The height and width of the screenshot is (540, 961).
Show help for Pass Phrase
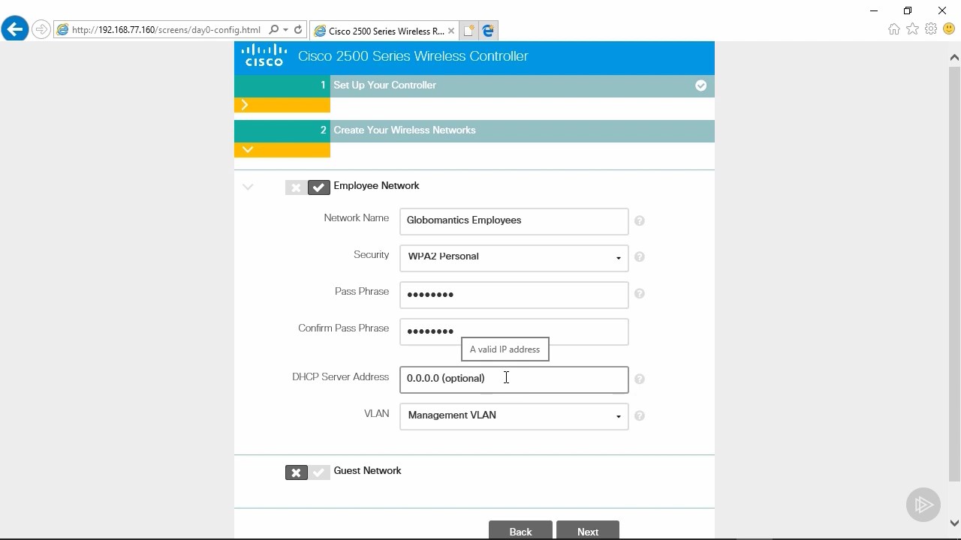pos(640,293)
